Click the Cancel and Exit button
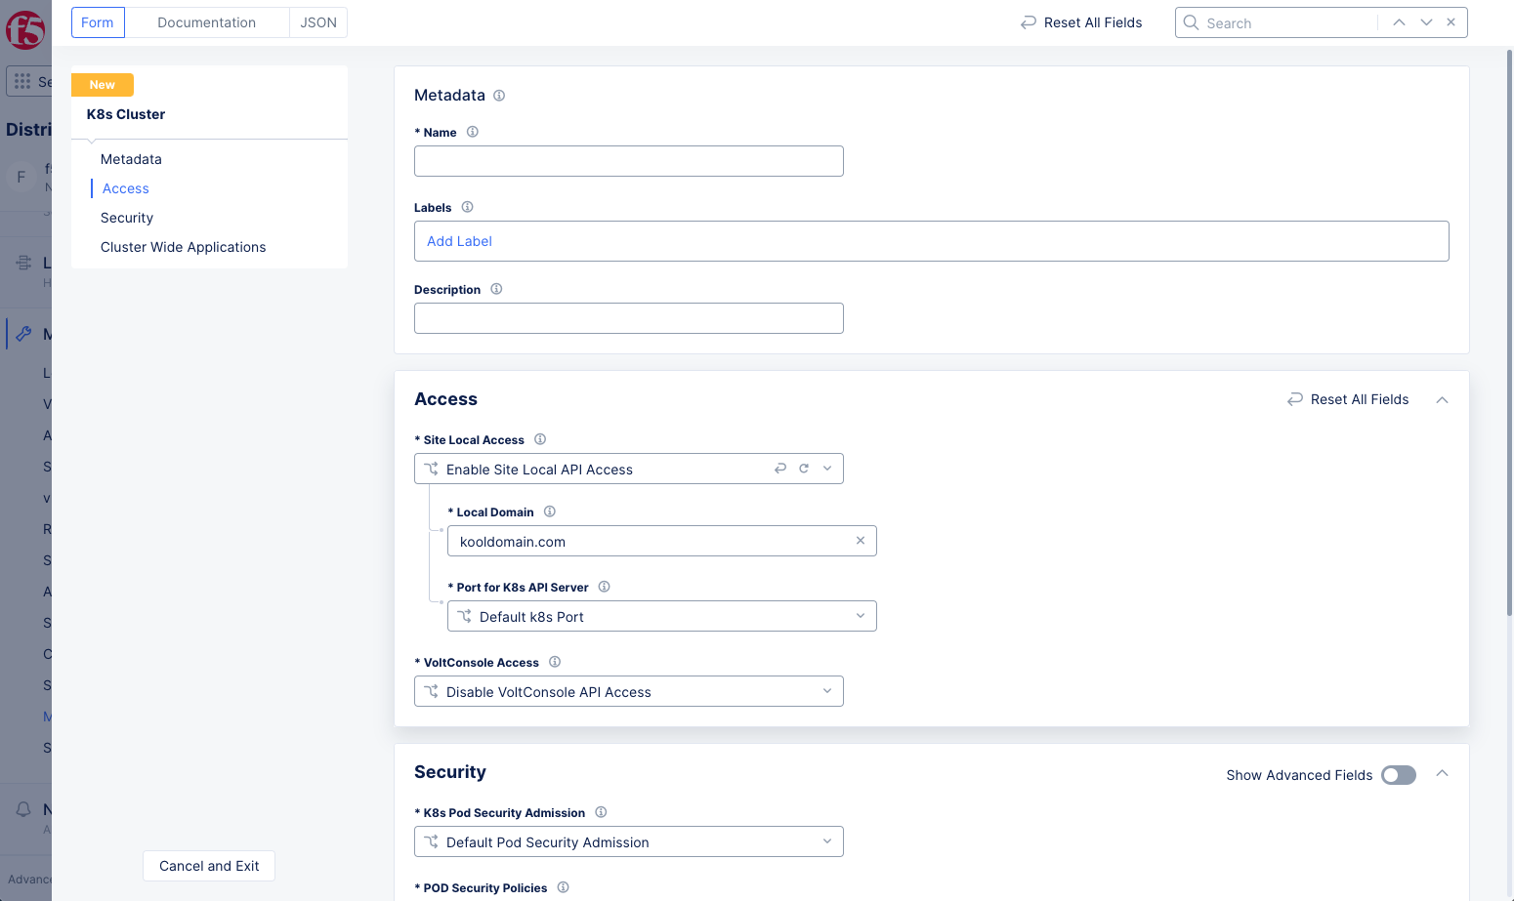The width and height of the screenshot is (1514, 901). (x=209, y=866)
